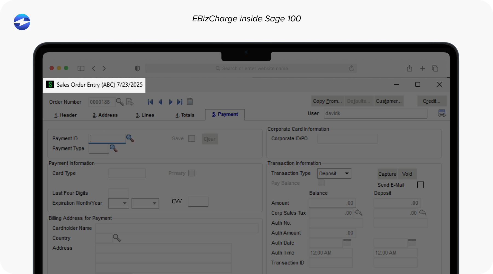Toggle the Send E-Mail checkbox
Screen dimensions: 493x274
pos(420,185)
